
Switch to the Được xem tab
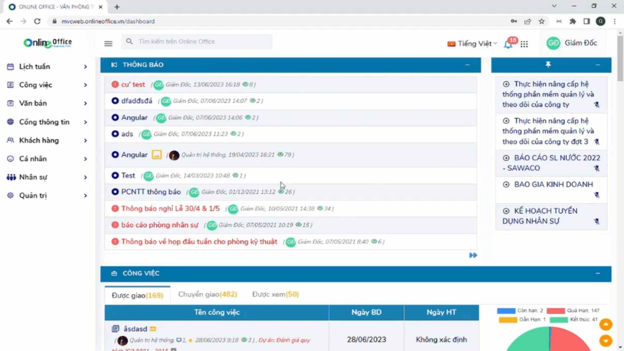[x=275, y=294]
